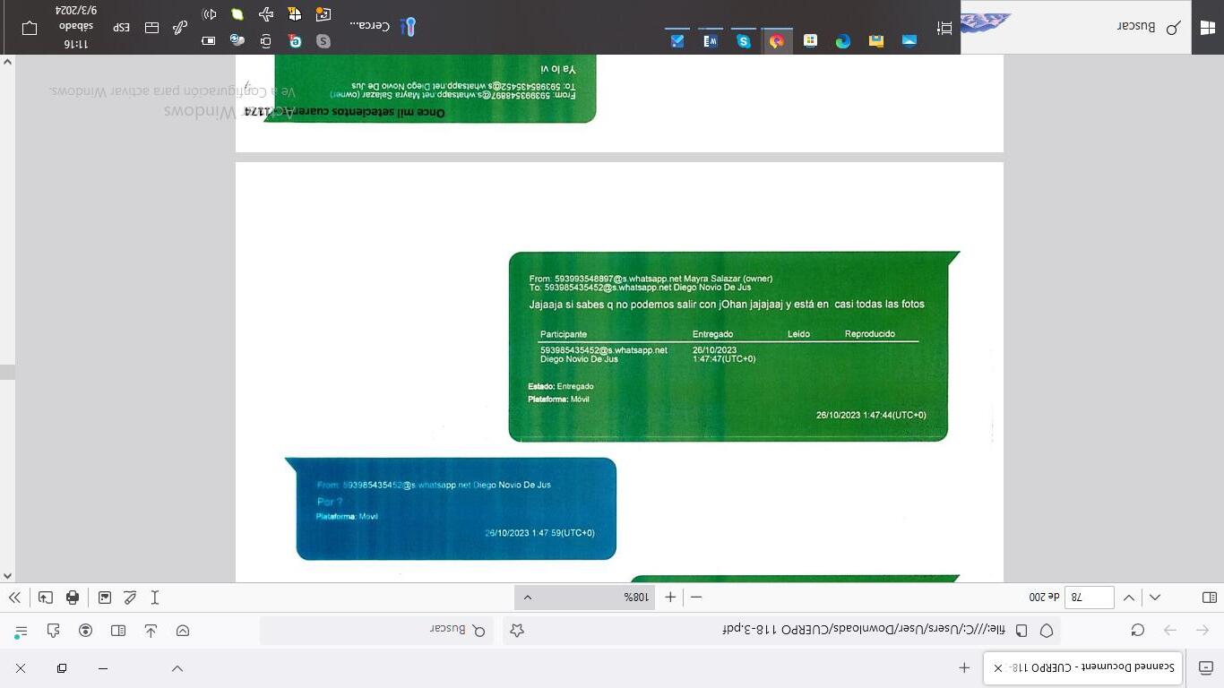Image resolution: width=1224 pixels, height=688 pixels.
Task: Switch input language via ESP indicator
Action: click(x=122, y=28)
